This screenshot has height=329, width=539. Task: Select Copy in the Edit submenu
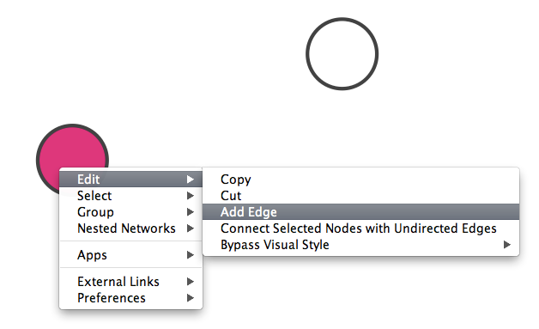tap(360, 179)
